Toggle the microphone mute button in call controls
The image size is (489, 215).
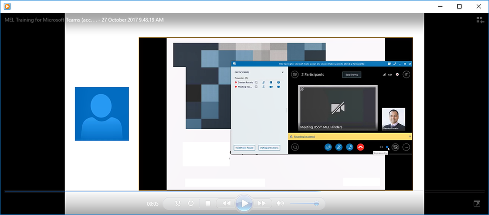(339, 147)
